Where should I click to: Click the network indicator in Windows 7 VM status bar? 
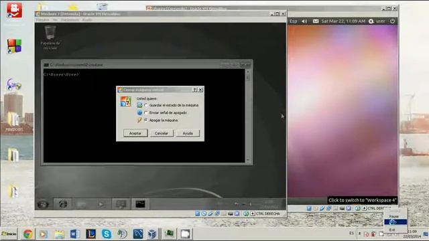(217, 214)
